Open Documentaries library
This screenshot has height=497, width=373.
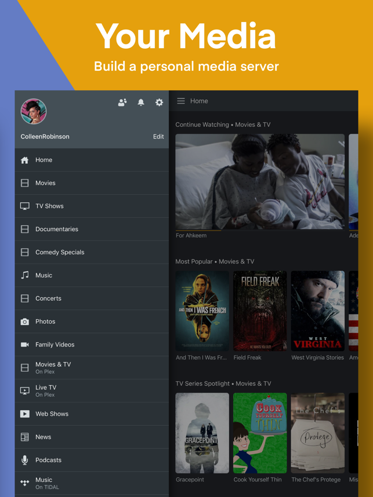(x=92, y=229)
